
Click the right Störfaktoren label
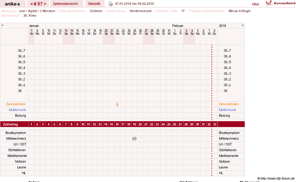pyautogui.click(x=228, y=150)
